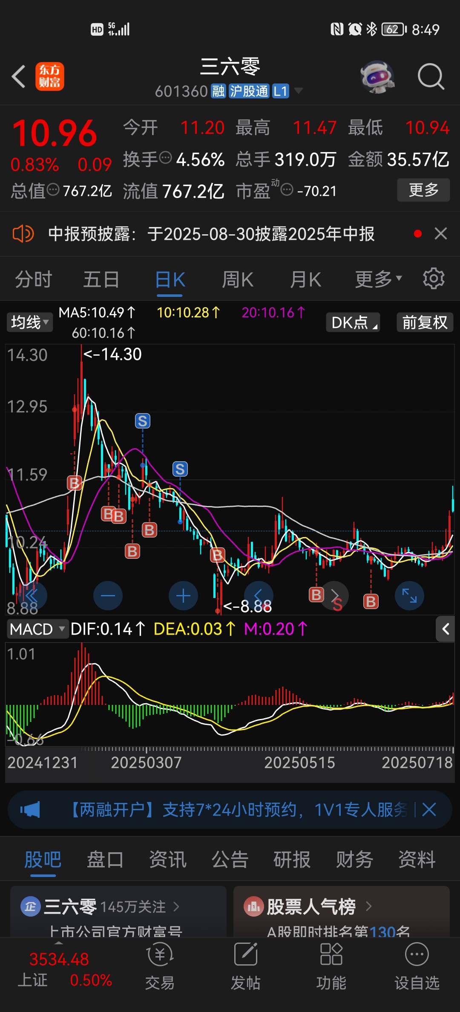460x1012 pixels.
Task: Tap the 20250307 date label
Action: tap(146, 762)
